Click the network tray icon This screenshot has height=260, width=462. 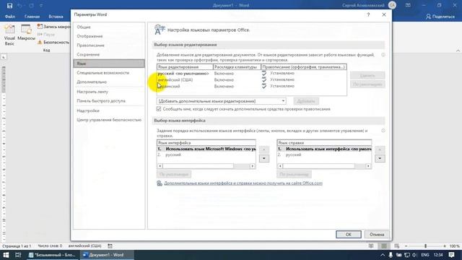coord(407,255)
